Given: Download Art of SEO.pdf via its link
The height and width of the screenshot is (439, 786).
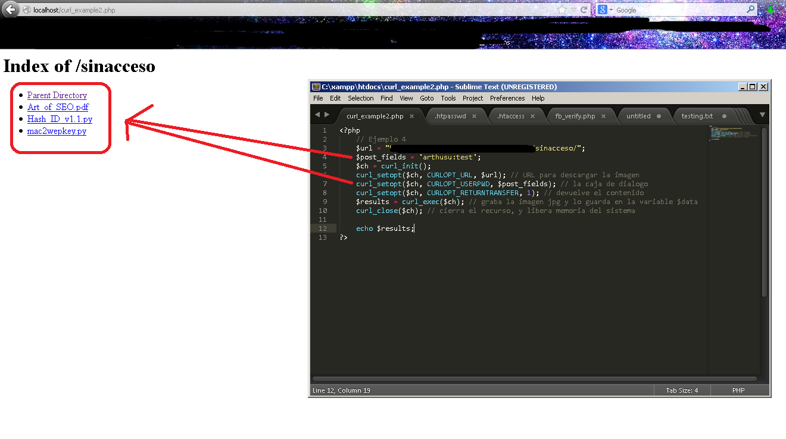Looking at the screenshot, I should (x=57, y=107).
